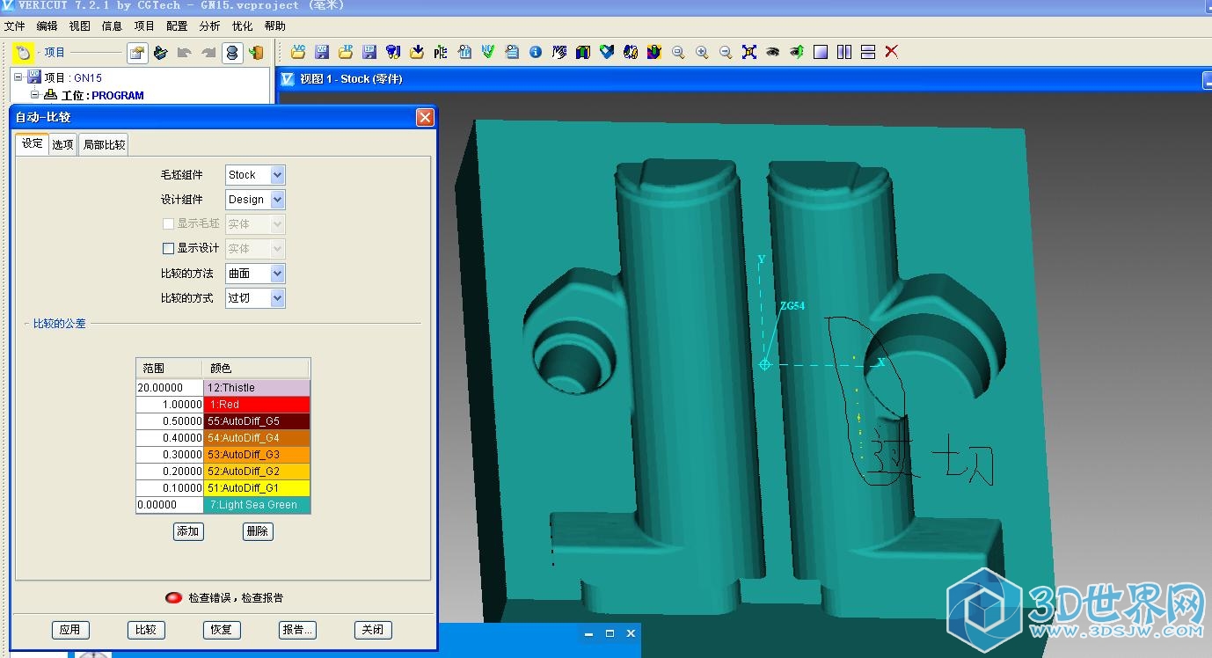Select the 51:AutoDiff_G1 yellow swatch

tap(257, 488)
